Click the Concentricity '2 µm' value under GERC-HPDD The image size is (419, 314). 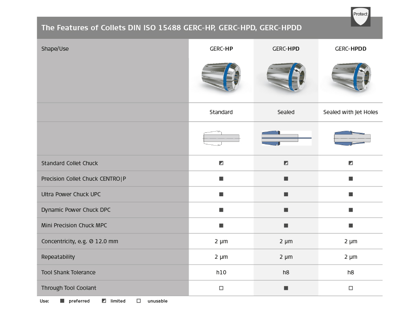[x=351, y=241]
